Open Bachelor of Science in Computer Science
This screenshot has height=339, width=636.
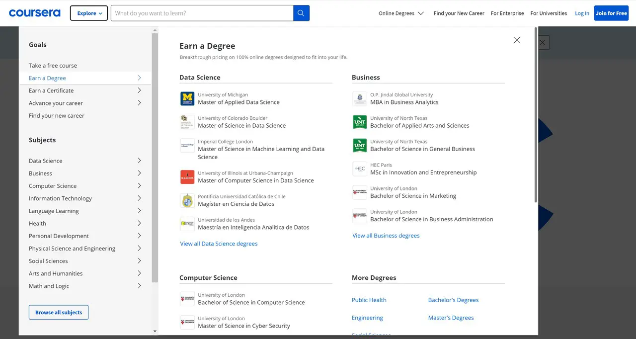pos(251,303)
